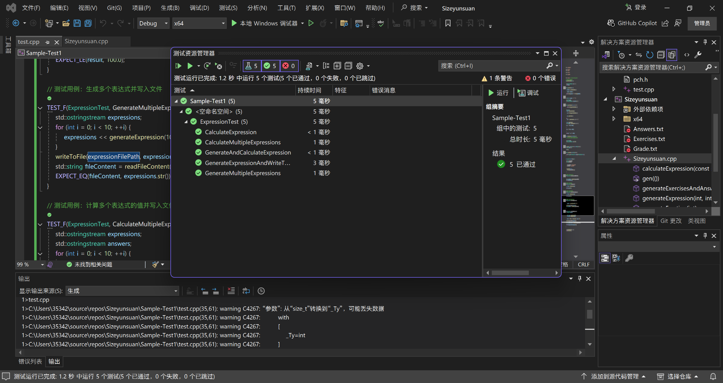Image resolution: width=723 pixels, height=383 pixels.
Task: Collapse the ExpressionTest tree node
Action: (186, 122)
